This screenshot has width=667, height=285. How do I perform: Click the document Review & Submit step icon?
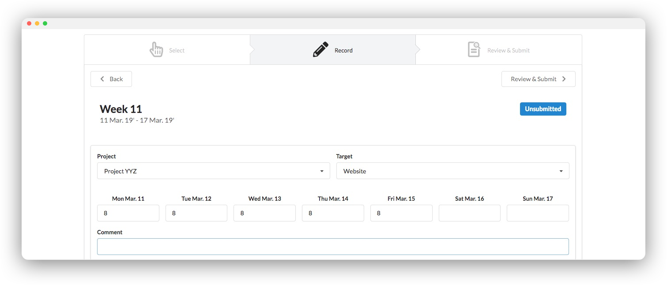pyautogui.click(x=474, y=50)
